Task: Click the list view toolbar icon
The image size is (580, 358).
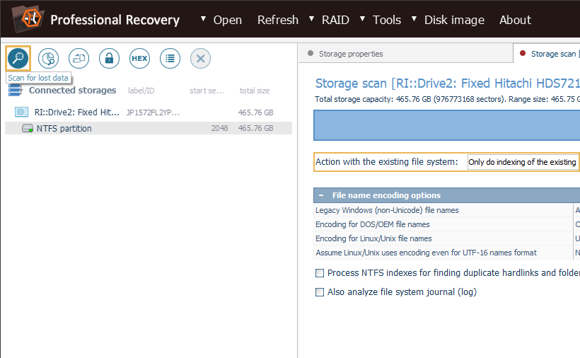Action: (170, 58)
